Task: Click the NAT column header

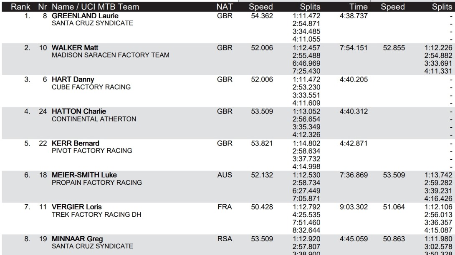Action: click(x=225, y=7)
